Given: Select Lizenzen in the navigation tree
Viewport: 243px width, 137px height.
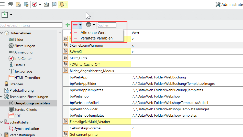Looking at the screenshot, I should [16, 84].
